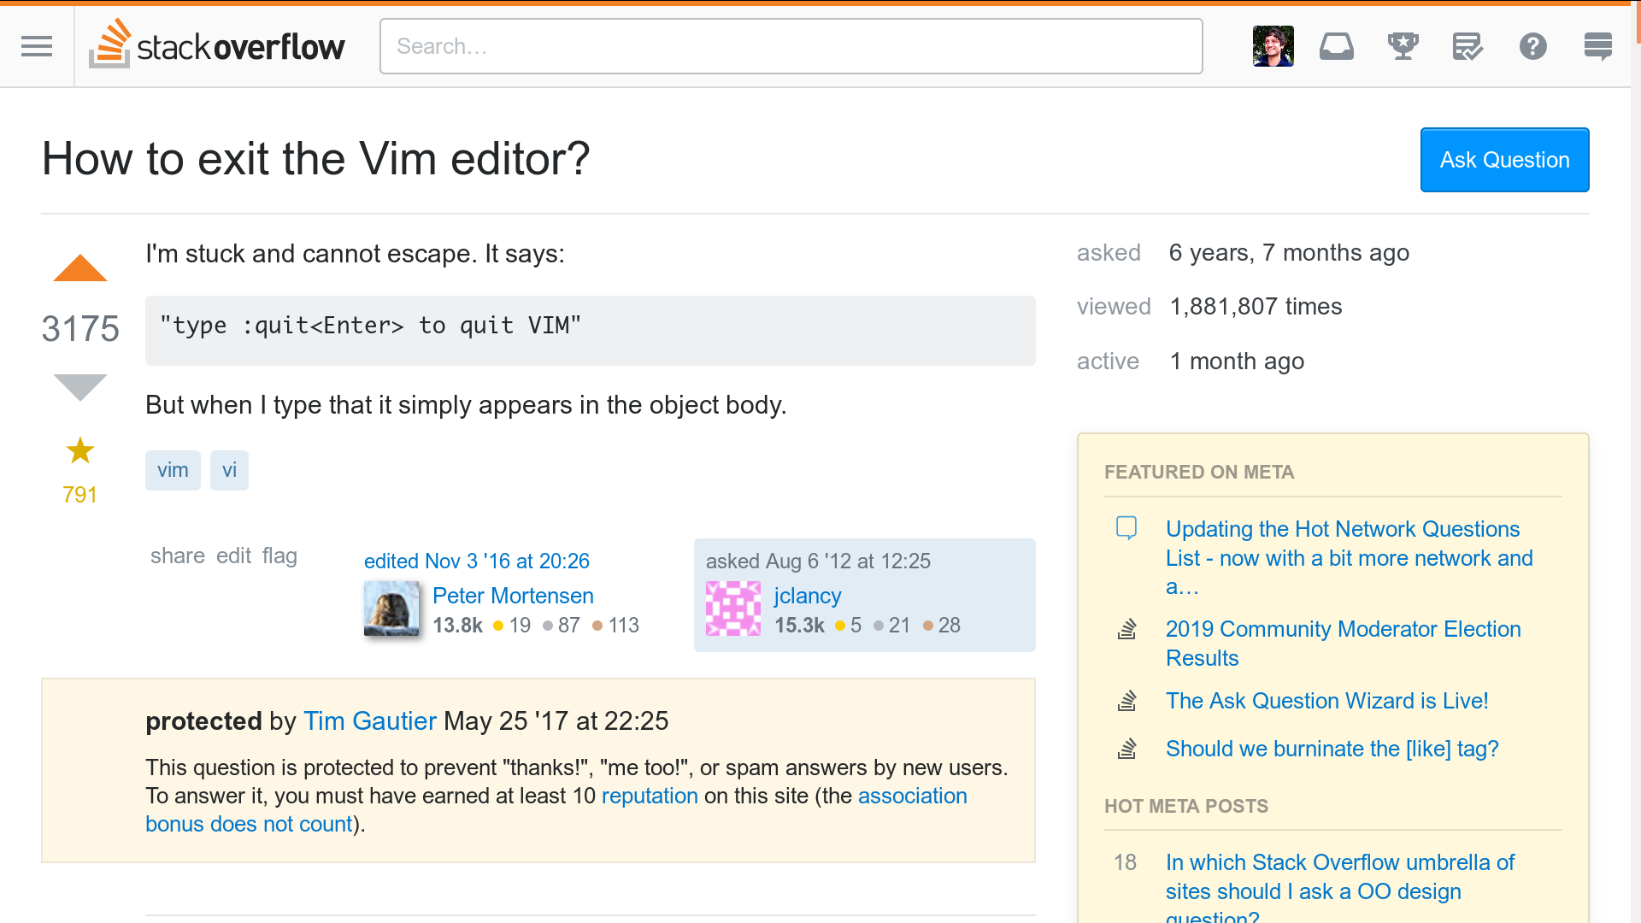Viewport: 1641px width, 923px height.
Task: Click the quit VIM code block
Action: coord(590,330)
